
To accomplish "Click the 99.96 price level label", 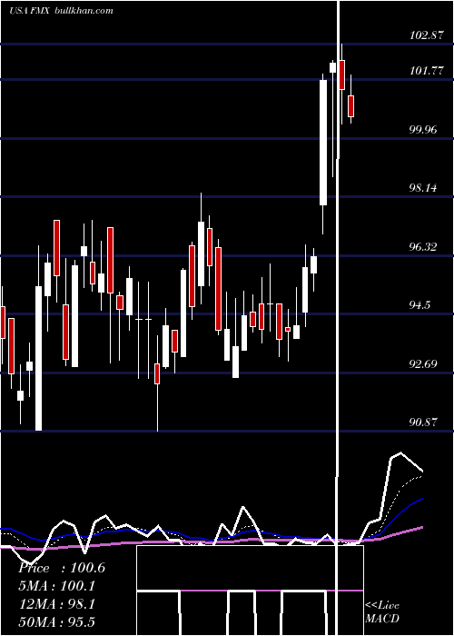I will (x=425, y=130).
